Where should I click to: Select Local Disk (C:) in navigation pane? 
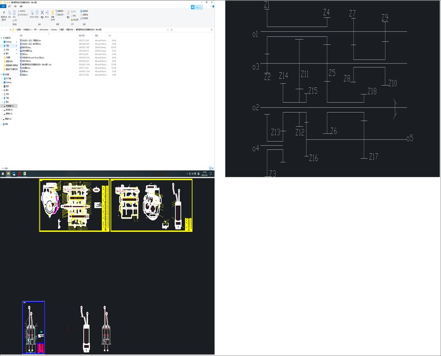10,106
